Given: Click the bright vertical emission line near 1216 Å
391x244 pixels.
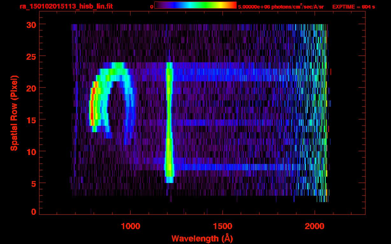Looking at the screenshot, I should point(169,122).
